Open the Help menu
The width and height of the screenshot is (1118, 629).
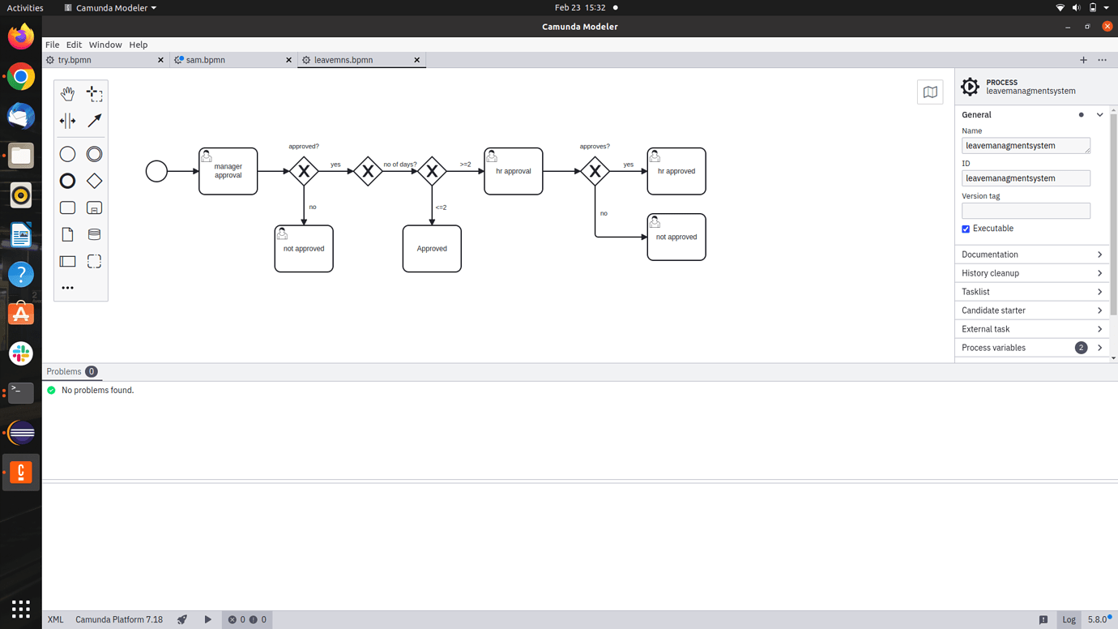139,45
